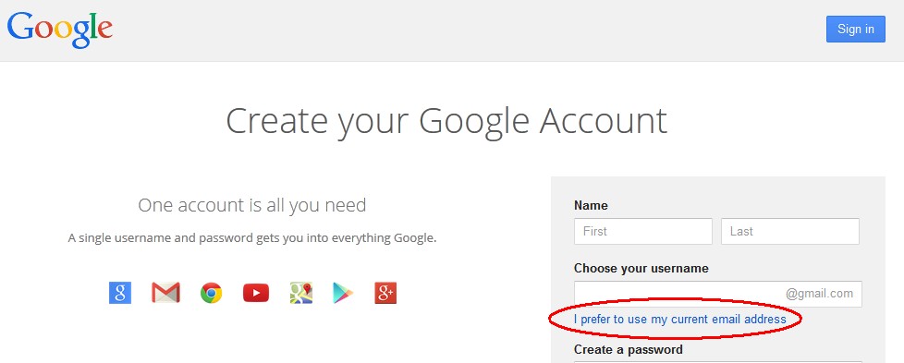
Task: Click the sentence about a single username and password
Action: 252,238
